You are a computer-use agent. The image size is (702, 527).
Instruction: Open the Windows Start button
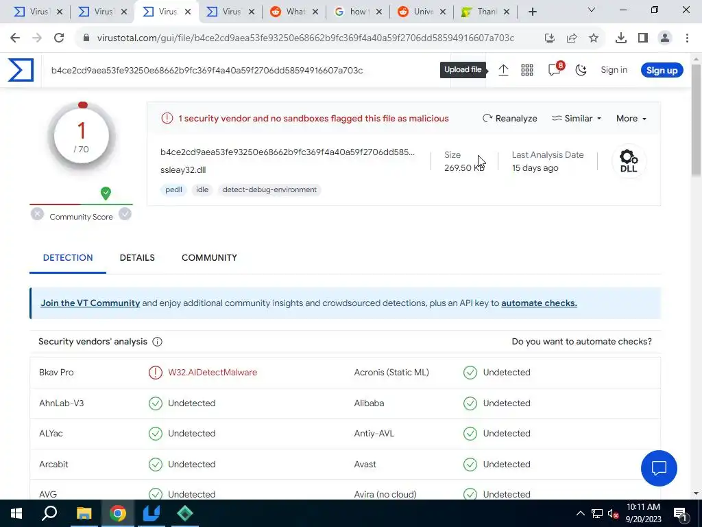(x=16, y=513)
